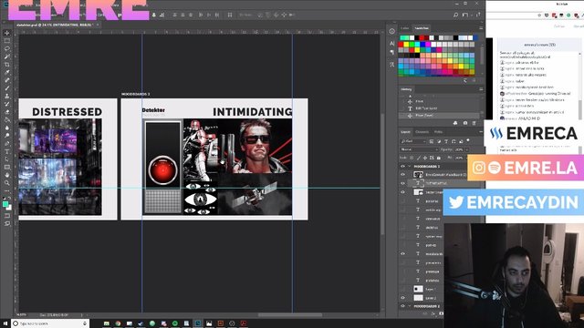Select the Dodge tool

click(7, 136)
